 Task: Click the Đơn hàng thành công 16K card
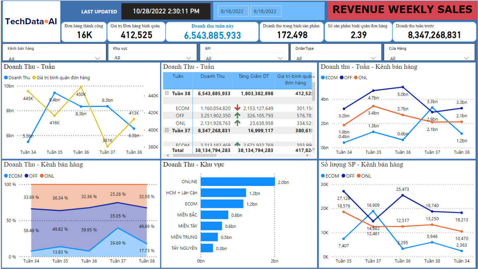pyautogui.click(x=84, y=32)
